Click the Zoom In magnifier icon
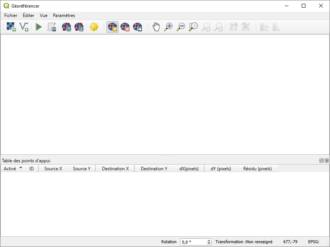 (168, 27)
